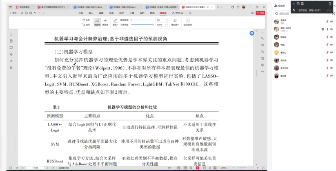Adjust the 线条粗细 line thickness slider

pos(142,20)
